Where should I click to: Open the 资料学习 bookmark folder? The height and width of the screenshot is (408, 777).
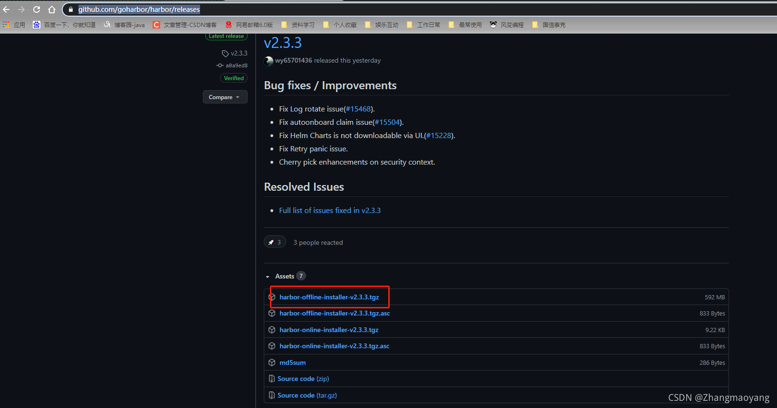(x=298, y=25)
